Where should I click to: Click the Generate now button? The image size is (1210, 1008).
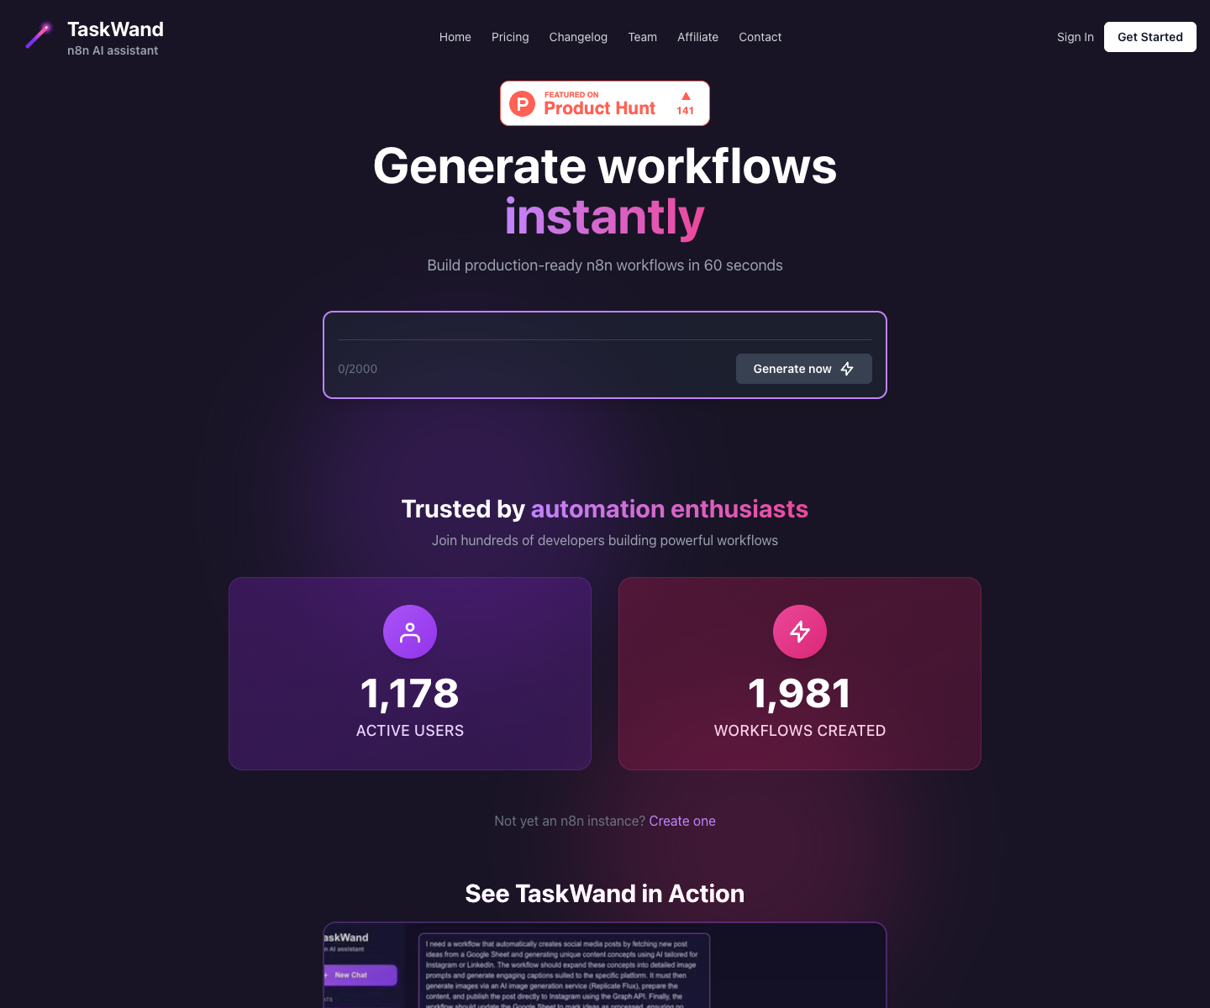pyautogui.click(x=804, y=369)
